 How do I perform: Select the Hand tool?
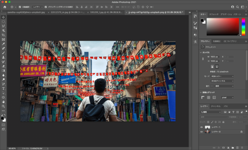click(3, 102)
